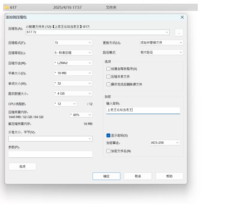Enable the create self-extracting archive (创建自释放程序) checkbox
Screen dimensions: 239x204
[108, 69]
